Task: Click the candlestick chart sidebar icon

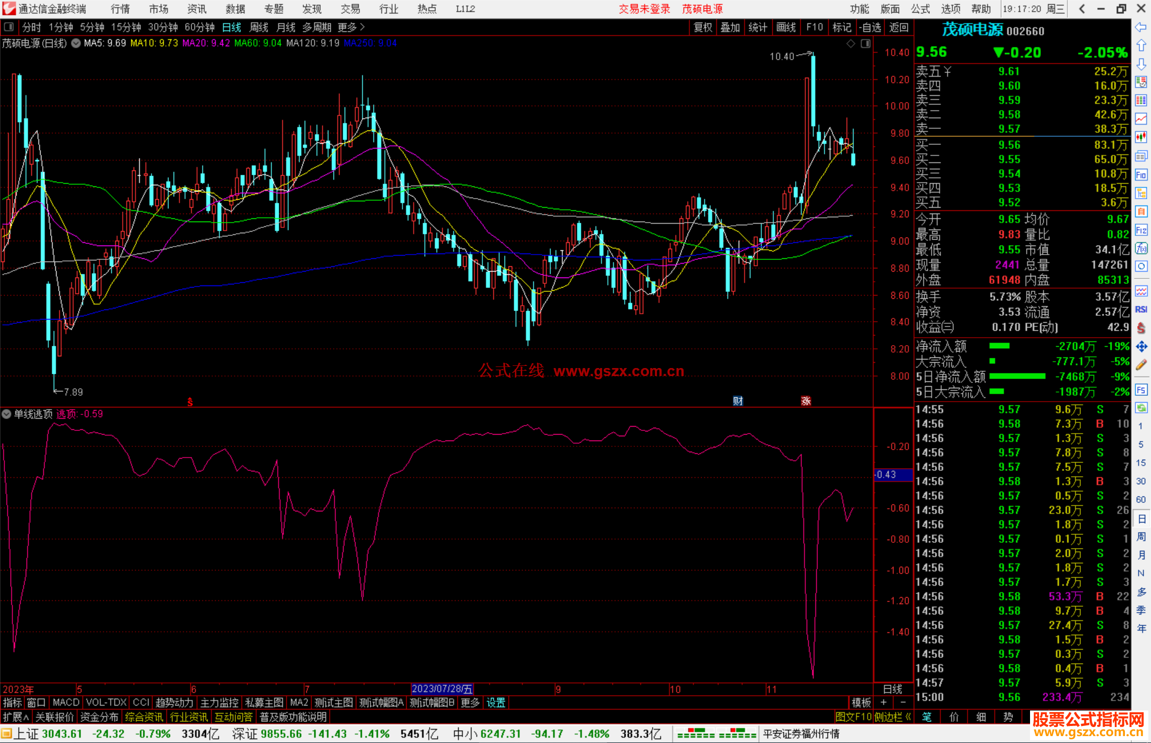Action: tap(1141, 137)
